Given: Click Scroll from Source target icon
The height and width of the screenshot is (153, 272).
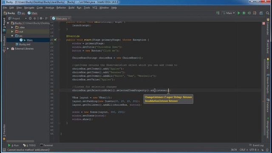Looking at the screenshot, I should coord(30,18).
